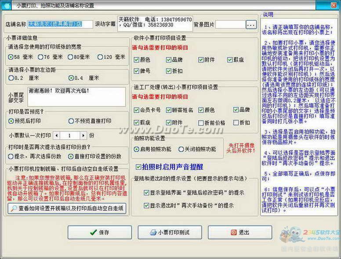Toggle 拍照时启用声音提醒 checkbox
This screenshot has width=341, height=259.
[138, 167]
